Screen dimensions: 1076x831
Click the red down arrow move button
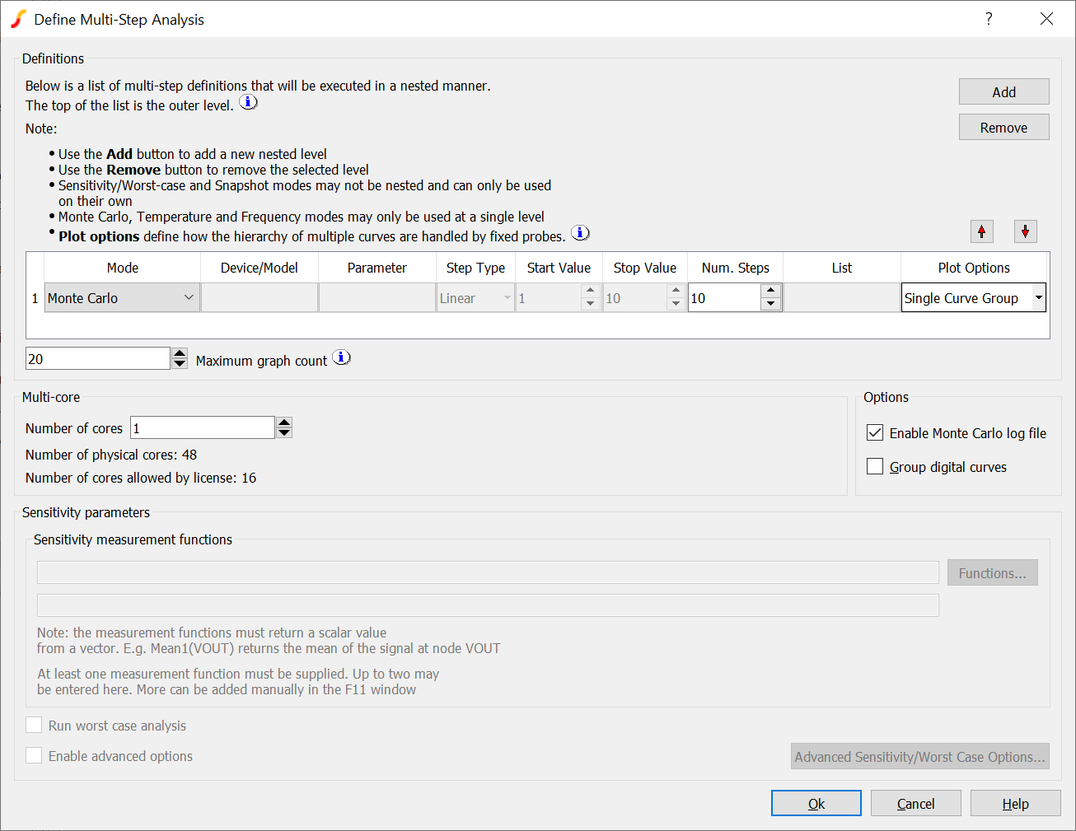click(x=1025, y=231)
